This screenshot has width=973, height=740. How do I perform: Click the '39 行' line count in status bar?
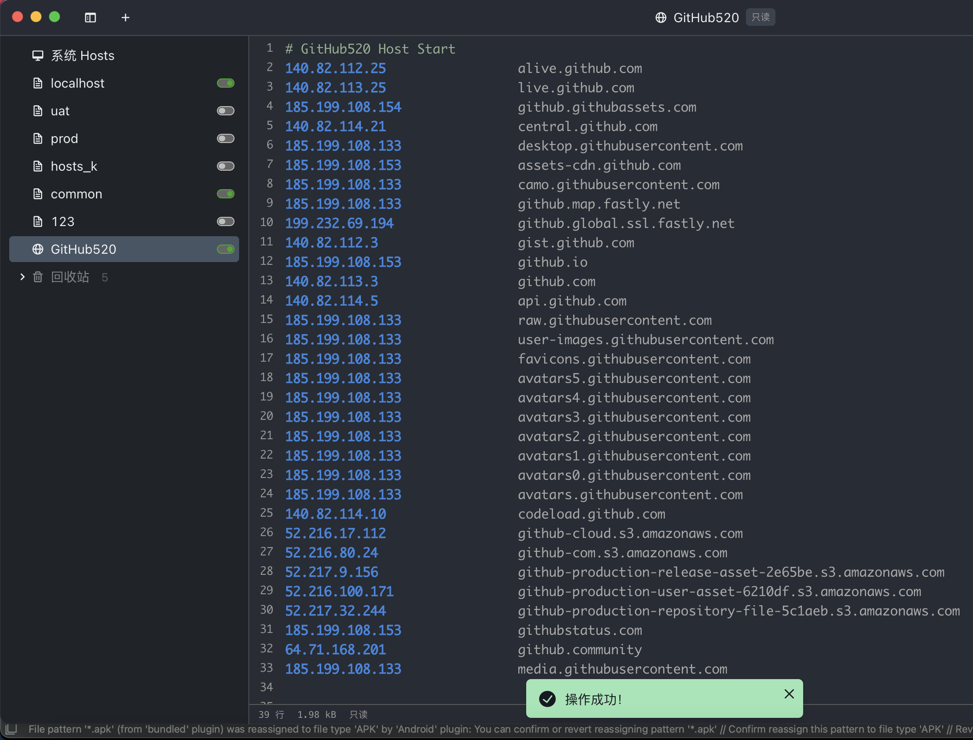coord(271,715)
